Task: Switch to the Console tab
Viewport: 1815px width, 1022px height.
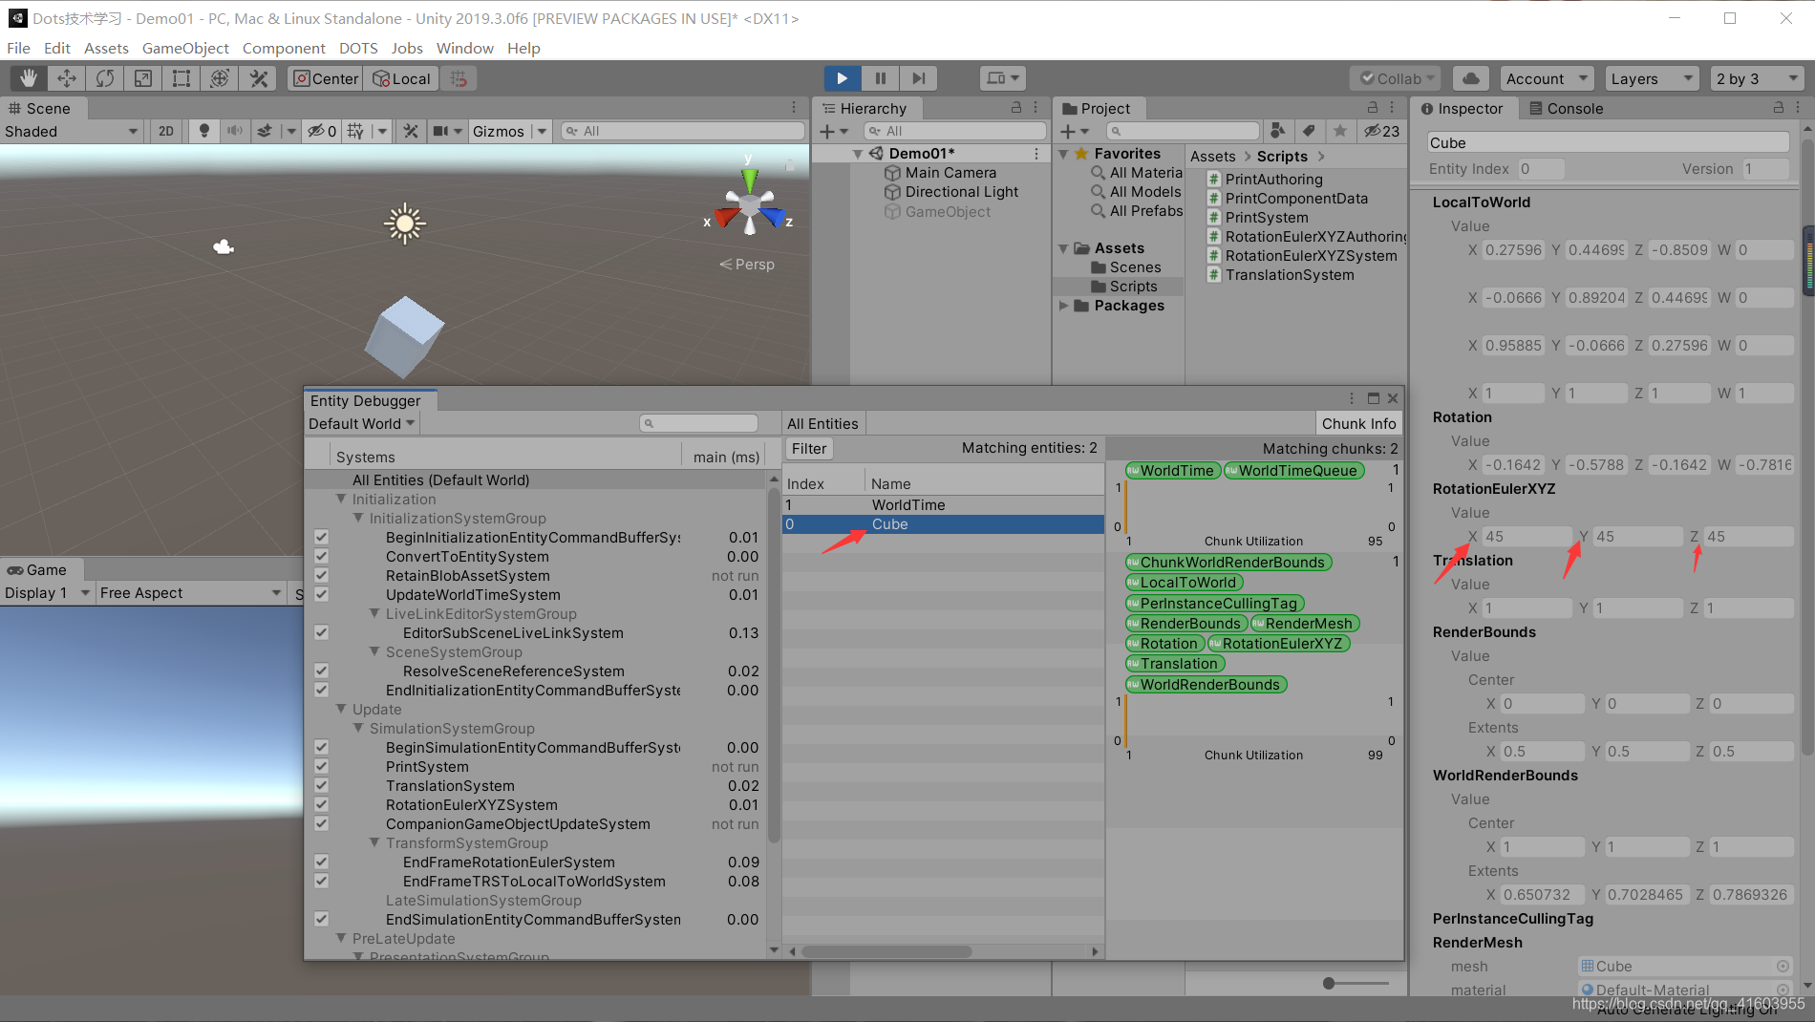Action: click(x=1574, y=108)
